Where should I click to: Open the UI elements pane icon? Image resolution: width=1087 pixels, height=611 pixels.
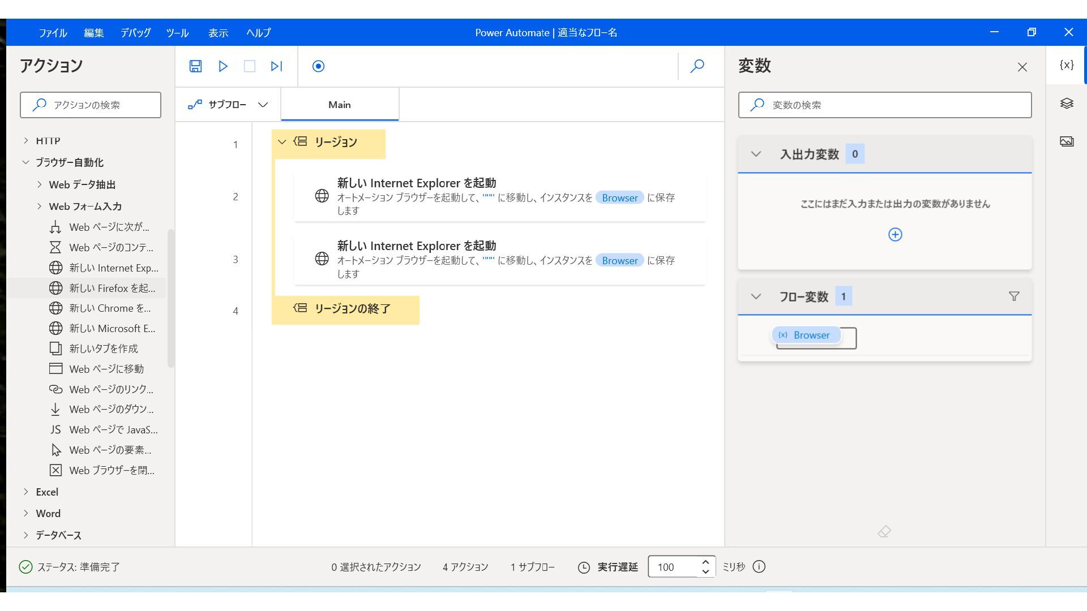pyautogui.click(x=1067, y=104)
